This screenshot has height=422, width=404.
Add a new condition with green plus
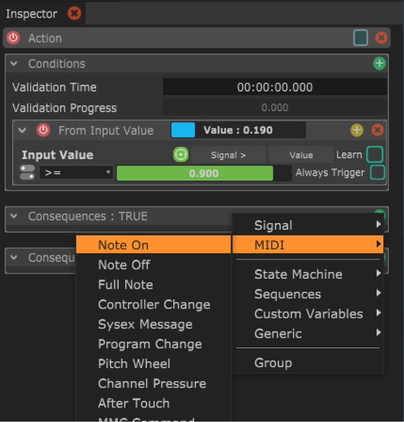[x=379, y=64]
